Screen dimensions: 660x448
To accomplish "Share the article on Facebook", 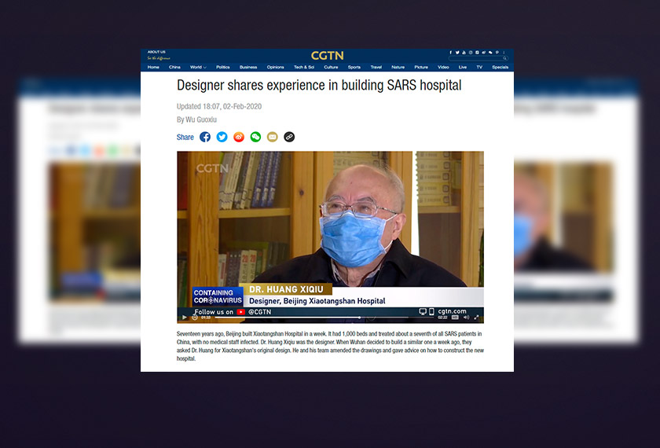I will point(205,137).
